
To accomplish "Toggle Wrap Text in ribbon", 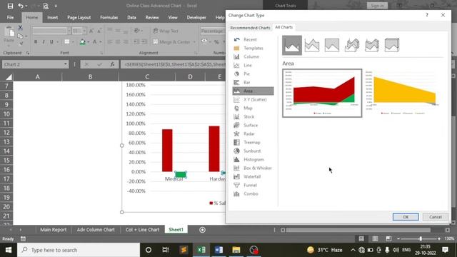I will [x=166, y=31].
